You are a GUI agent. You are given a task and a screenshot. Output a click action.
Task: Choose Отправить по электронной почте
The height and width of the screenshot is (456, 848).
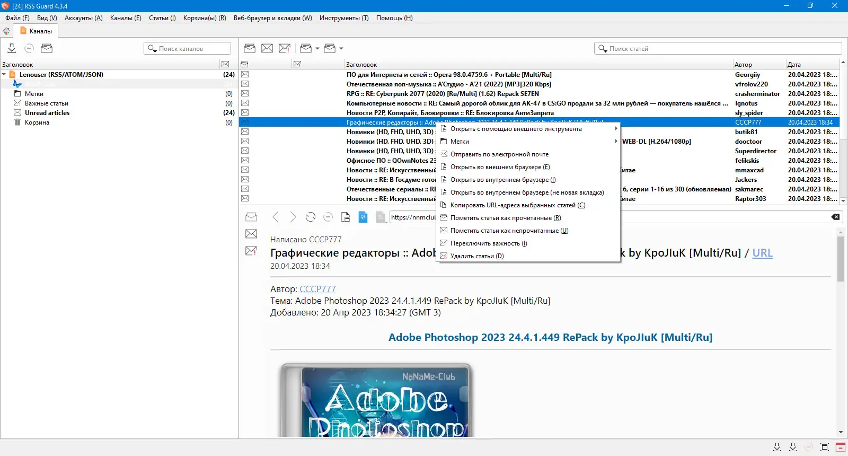tap(528, 154)
